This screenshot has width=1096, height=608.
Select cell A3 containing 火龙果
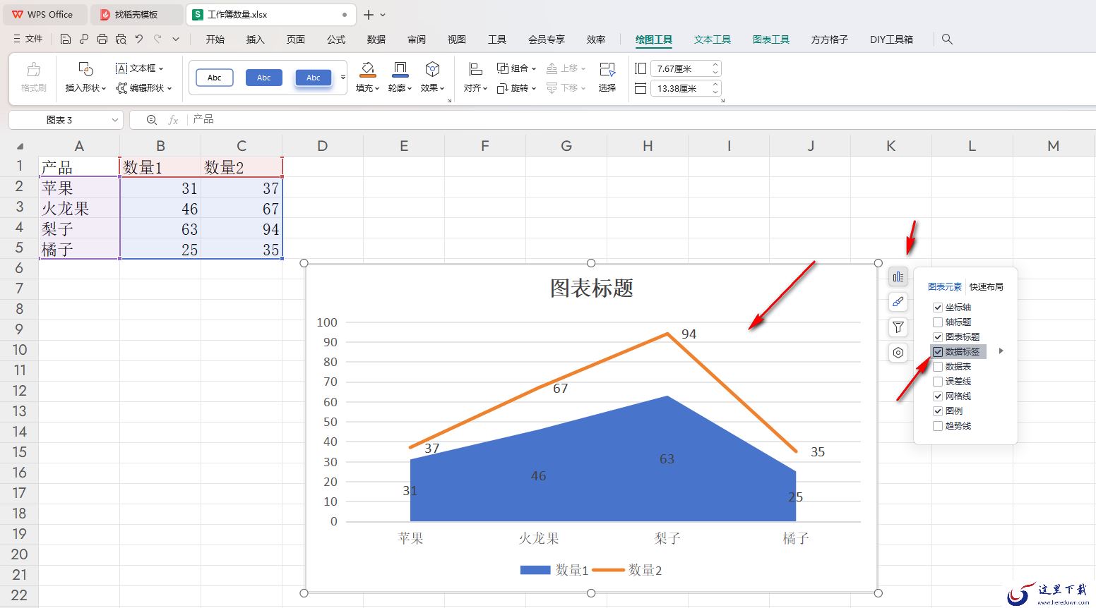pyautogui.click(x=79, y=208)
